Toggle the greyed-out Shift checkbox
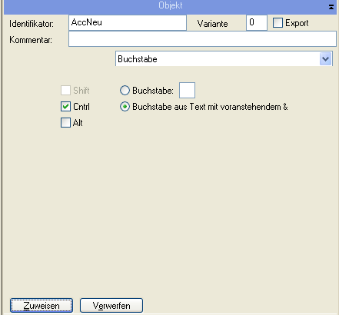This screenshot has height=315, width=339. point(65,90)
